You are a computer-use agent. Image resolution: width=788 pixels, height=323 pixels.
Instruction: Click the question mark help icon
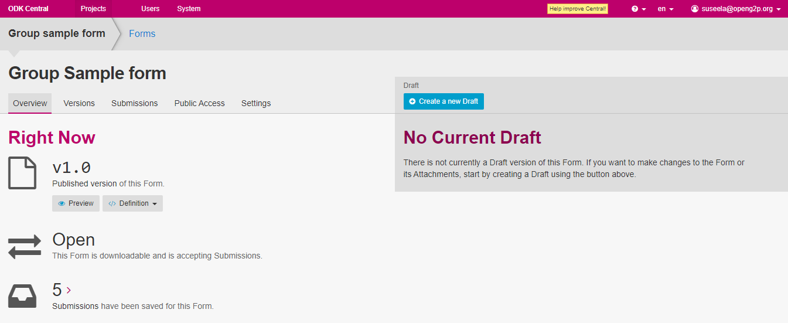(x=635, y=9)
